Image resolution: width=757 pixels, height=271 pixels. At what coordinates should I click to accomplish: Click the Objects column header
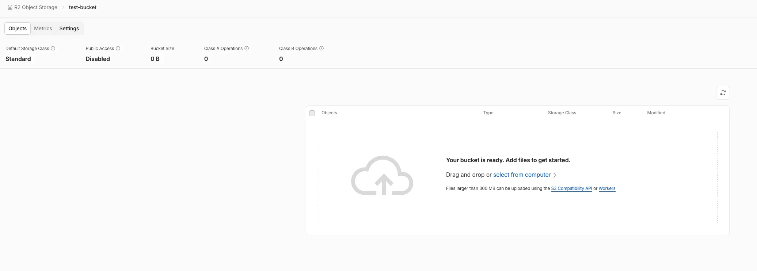pyautogui.click(x=329, y=113)
